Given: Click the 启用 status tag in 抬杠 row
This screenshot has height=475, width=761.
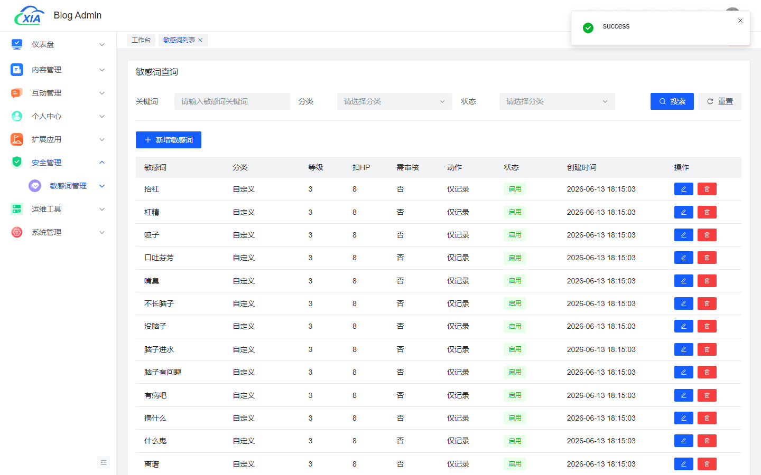Looking at the screenshot, I should coord(515,189).
